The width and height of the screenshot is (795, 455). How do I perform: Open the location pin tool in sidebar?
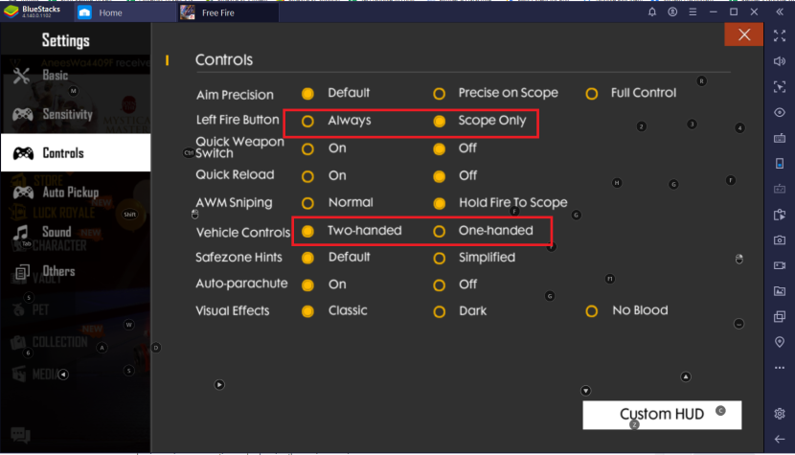780,342
